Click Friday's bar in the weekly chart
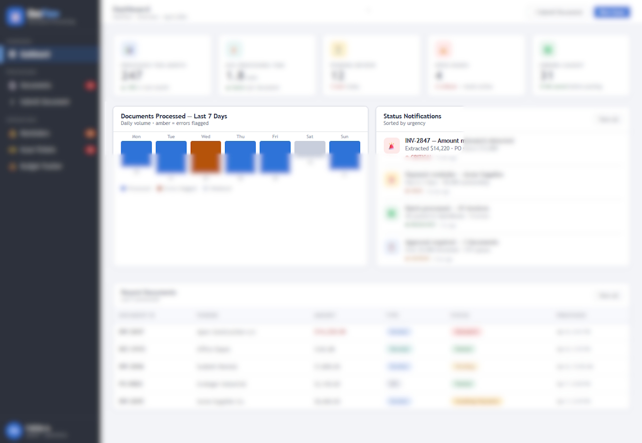Image resolution: width=642 pixels, height=443 pixels. (275, 156)
